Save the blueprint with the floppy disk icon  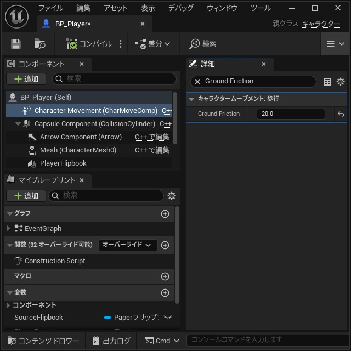tap(16, 44)
